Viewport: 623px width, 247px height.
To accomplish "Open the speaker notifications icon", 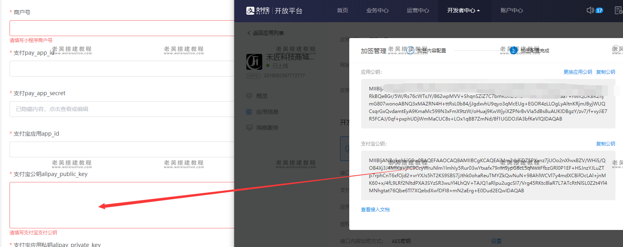I will click(x=590, y=10).
